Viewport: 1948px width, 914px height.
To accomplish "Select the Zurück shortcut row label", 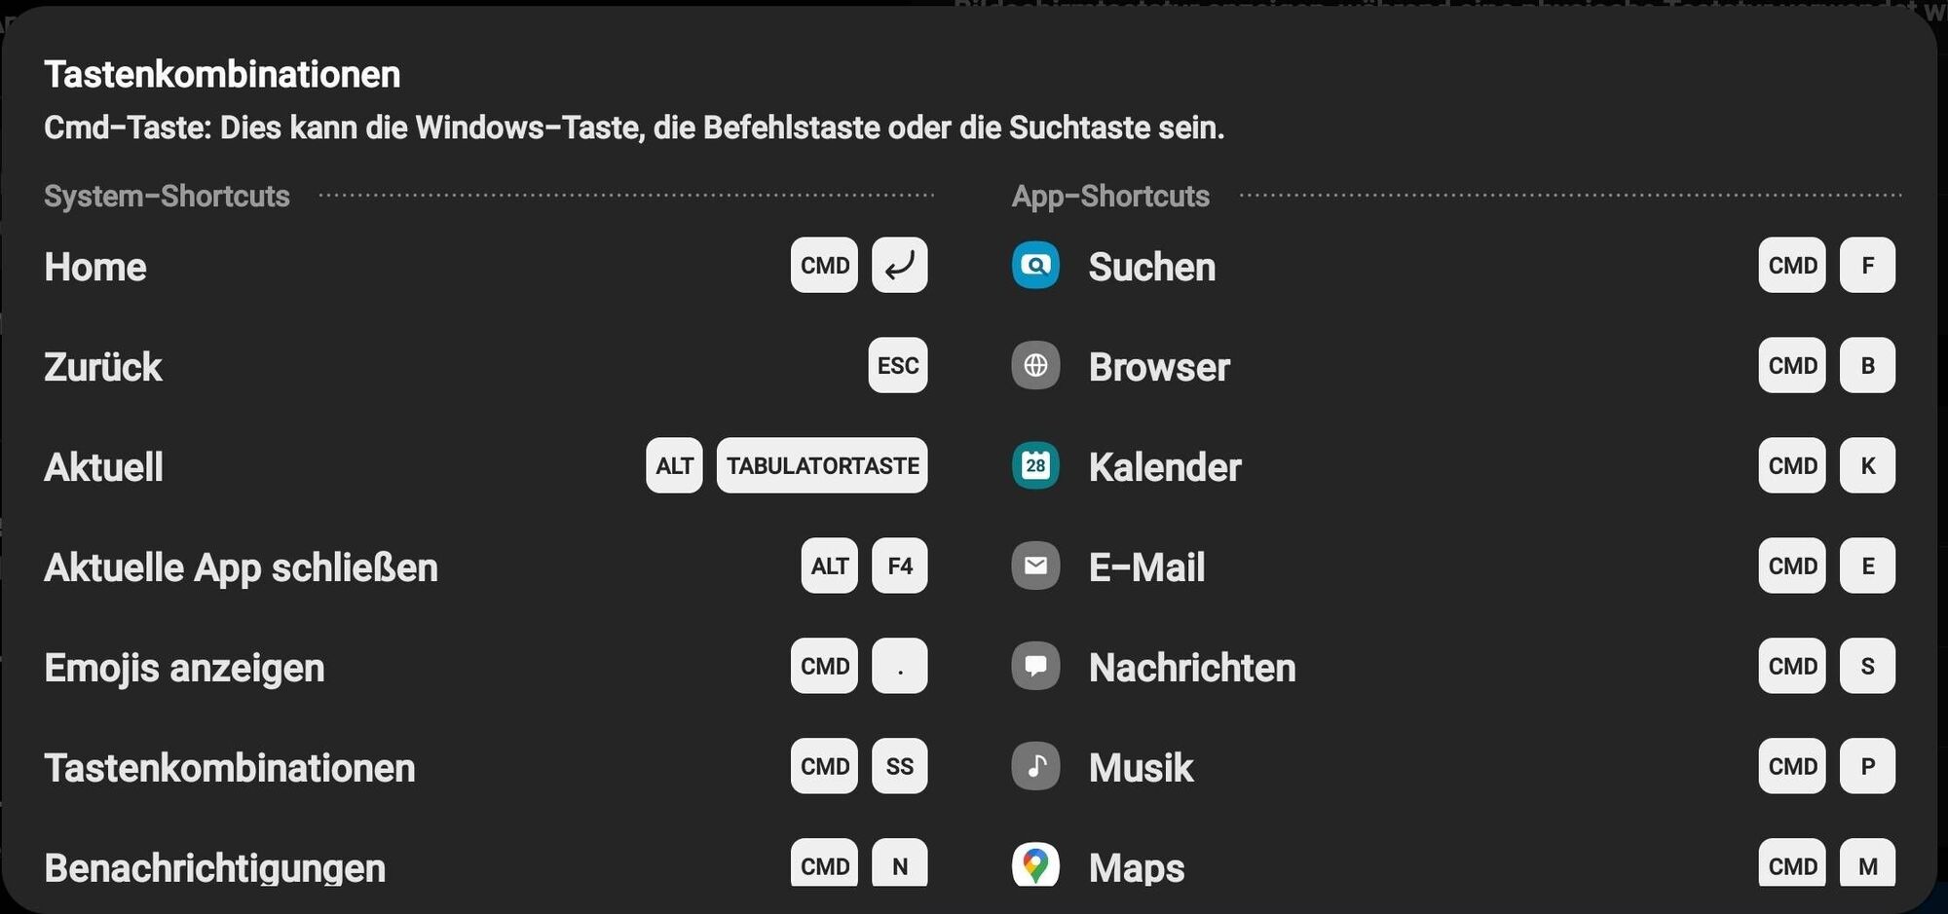I will tap(103, 368).
